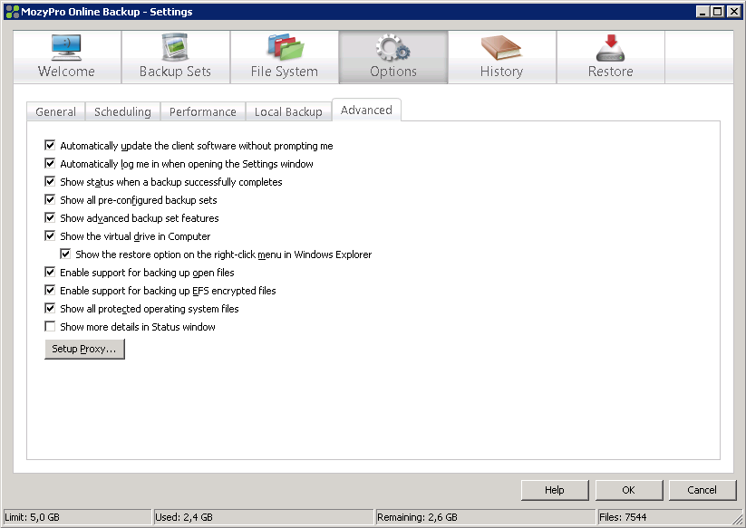This screenshot has width=746, height=528.
Task: Open the Welcome section monitor icon
Action: 66,47
